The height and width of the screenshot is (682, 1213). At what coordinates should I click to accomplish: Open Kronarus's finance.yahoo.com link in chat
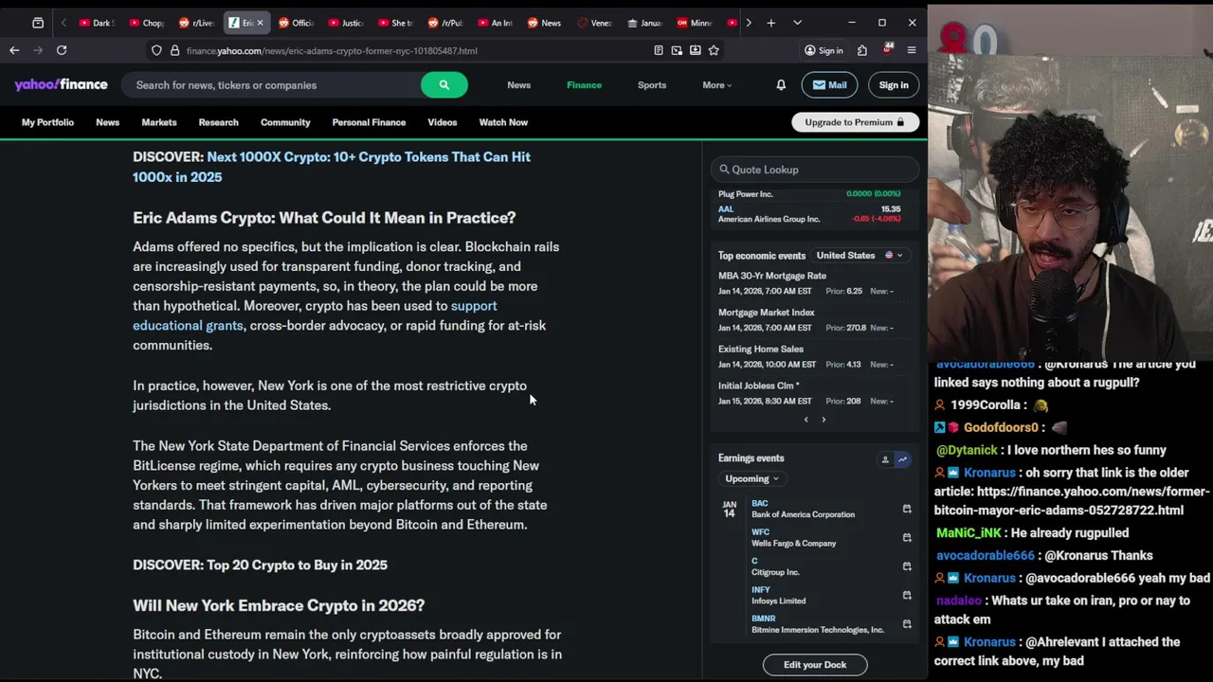pos(1072,501)
